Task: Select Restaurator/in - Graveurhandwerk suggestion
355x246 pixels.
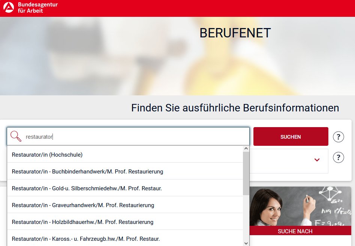Action: tap(125, 205)
